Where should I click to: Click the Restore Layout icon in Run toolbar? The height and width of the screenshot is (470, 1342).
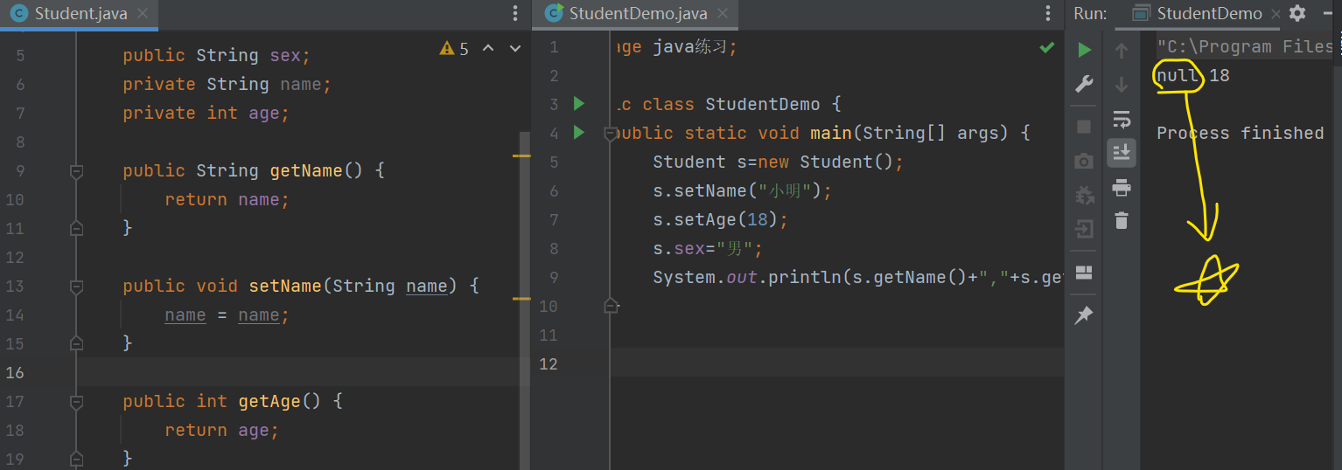click(1084, 273)
